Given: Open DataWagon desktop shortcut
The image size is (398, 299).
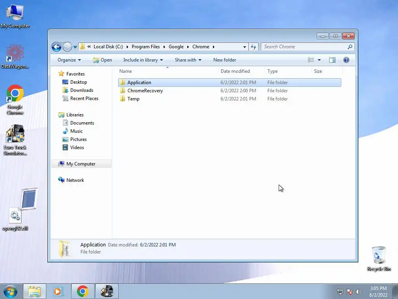Looking at the screenshot, I should [x=15, y=56].
